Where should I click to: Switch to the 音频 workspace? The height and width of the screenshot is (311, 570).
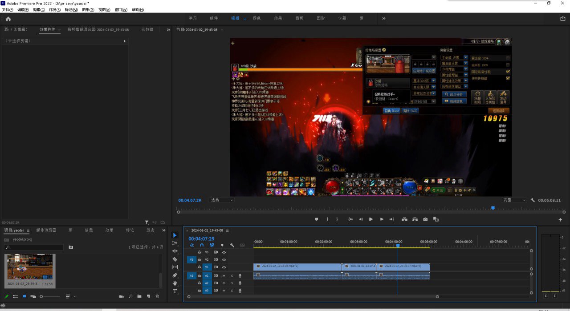click(x=299, y=18)
